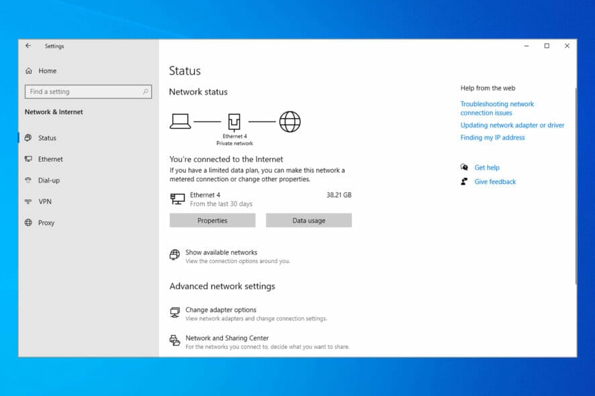The image size is (595, 396).
Task: Maximize the Settings window
Action: (547, 46)
